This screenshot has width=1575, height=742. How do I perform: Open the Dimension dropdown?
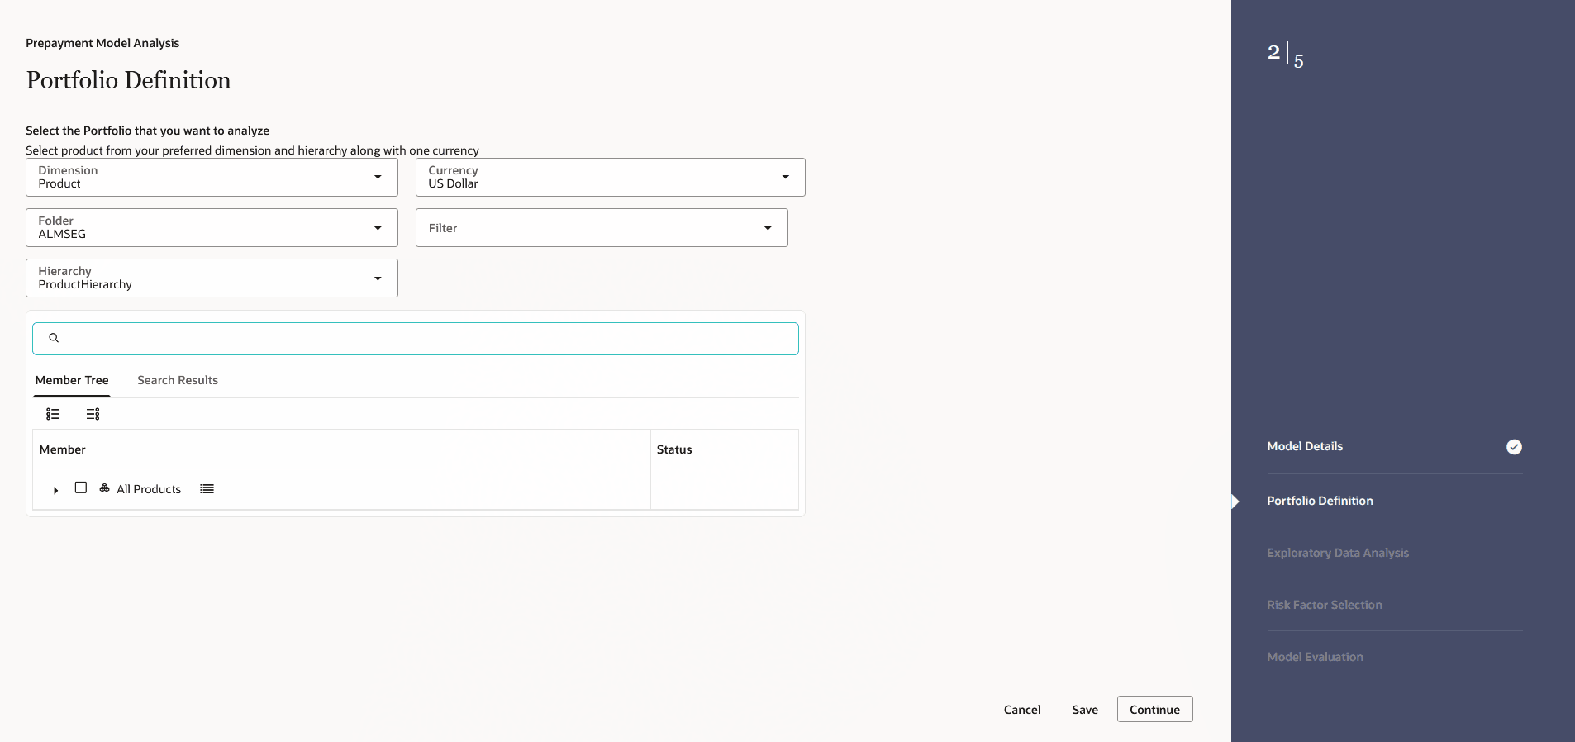pyautogui.click(x=212, y=177)
